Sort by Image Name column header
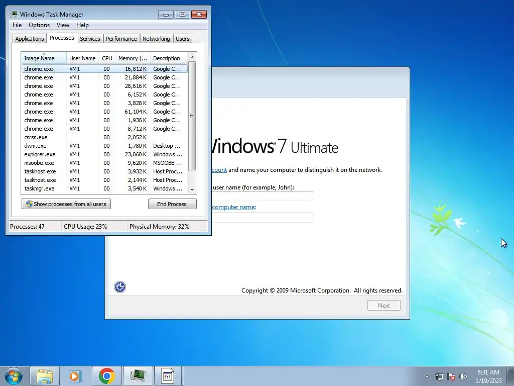 [x=44, y=58]
